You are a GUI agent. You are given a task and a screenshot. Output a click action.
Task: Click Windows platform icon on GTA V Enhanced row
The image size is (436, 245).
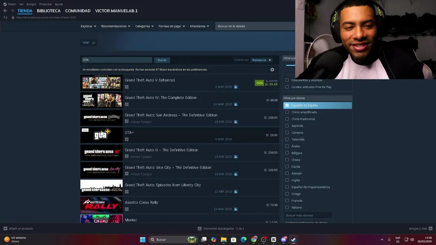127,87
